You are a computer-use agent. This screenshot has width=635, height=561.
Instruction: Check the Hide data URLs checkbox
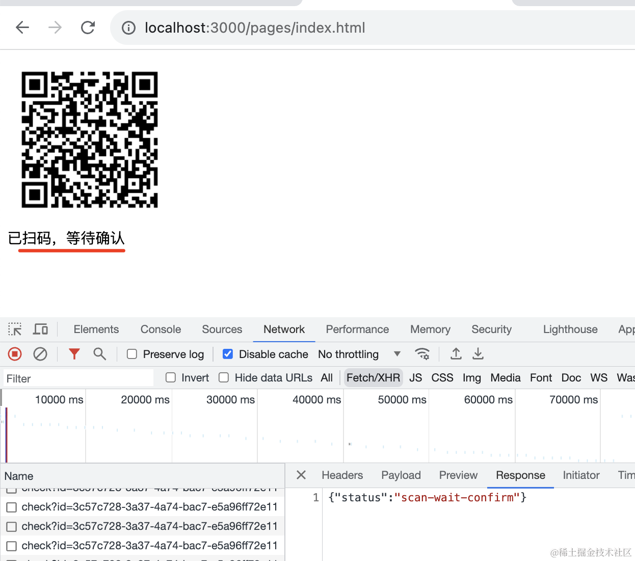224,377
